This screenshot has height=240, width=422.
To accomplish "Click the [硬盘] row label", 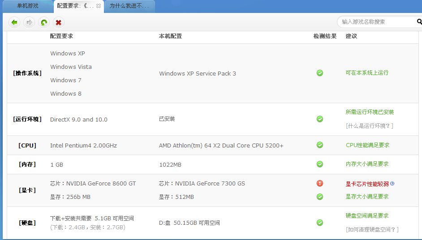I will [x=27, y=223].
